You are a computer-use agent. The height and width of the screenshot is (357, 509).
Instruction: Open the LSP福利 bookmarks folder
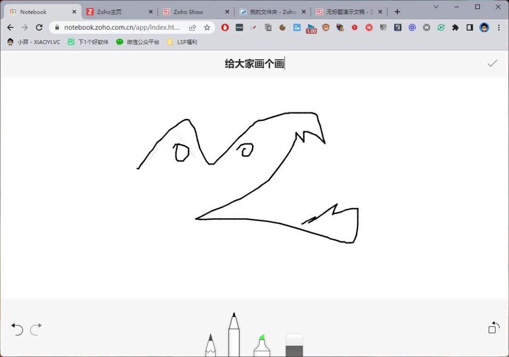[x=181, y=42]
